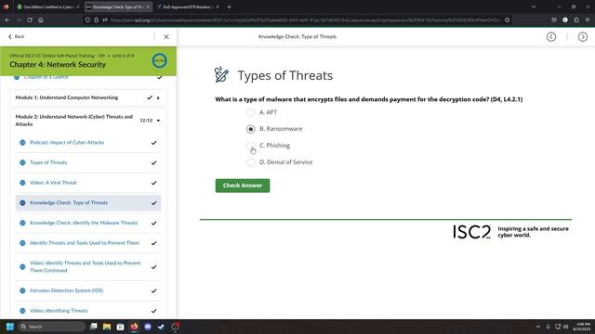Open the Discord taskbar icon
The width and height of the screenshot is (595, 334).
[148, 327]
